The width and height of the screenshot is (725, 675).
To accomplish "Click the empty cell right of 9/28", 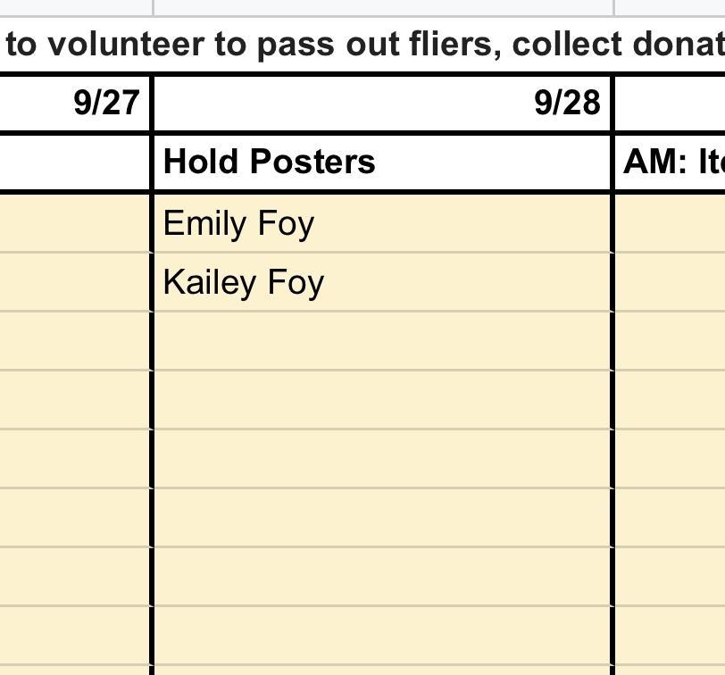I will (x=671, y=104).
